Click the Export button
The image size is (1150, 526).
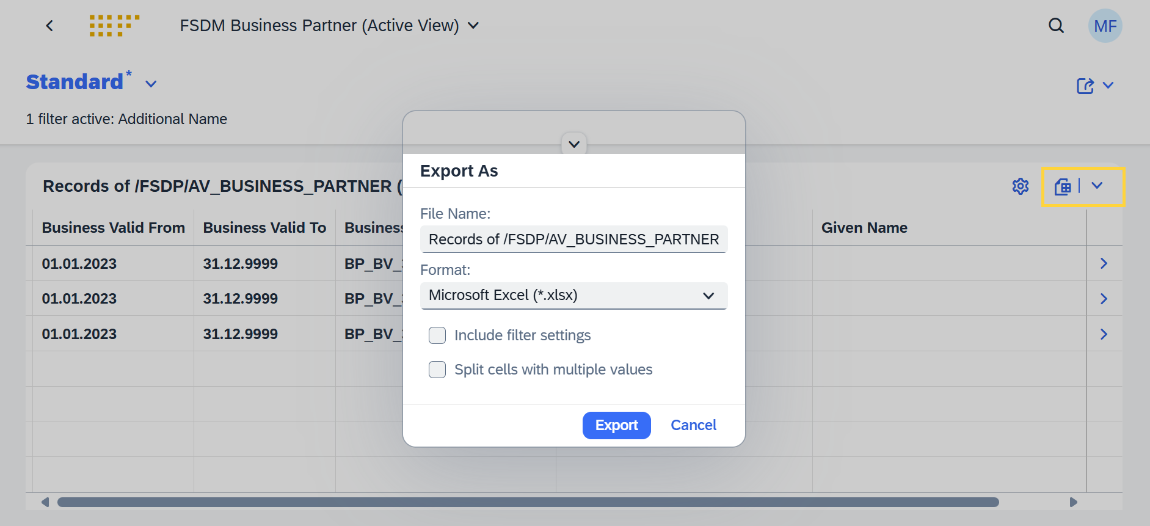(x=617, y=425)
